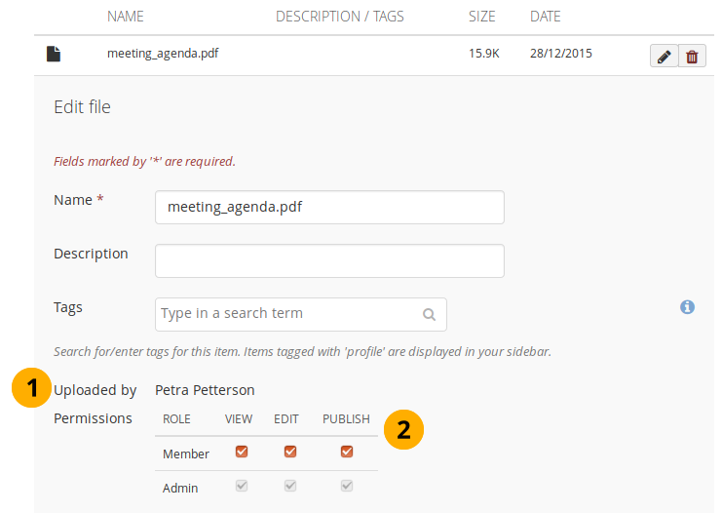Click the file icon beside meeting_agenda.pdf
This screenshot has width=722, height=513.
54,55
